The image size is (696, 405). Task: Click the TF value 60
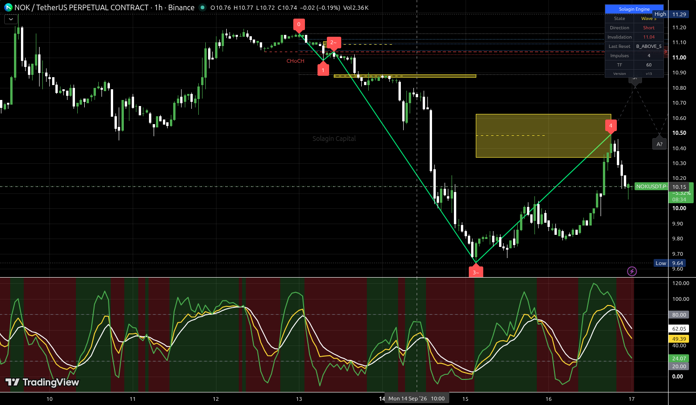click(x=649, y=65)
